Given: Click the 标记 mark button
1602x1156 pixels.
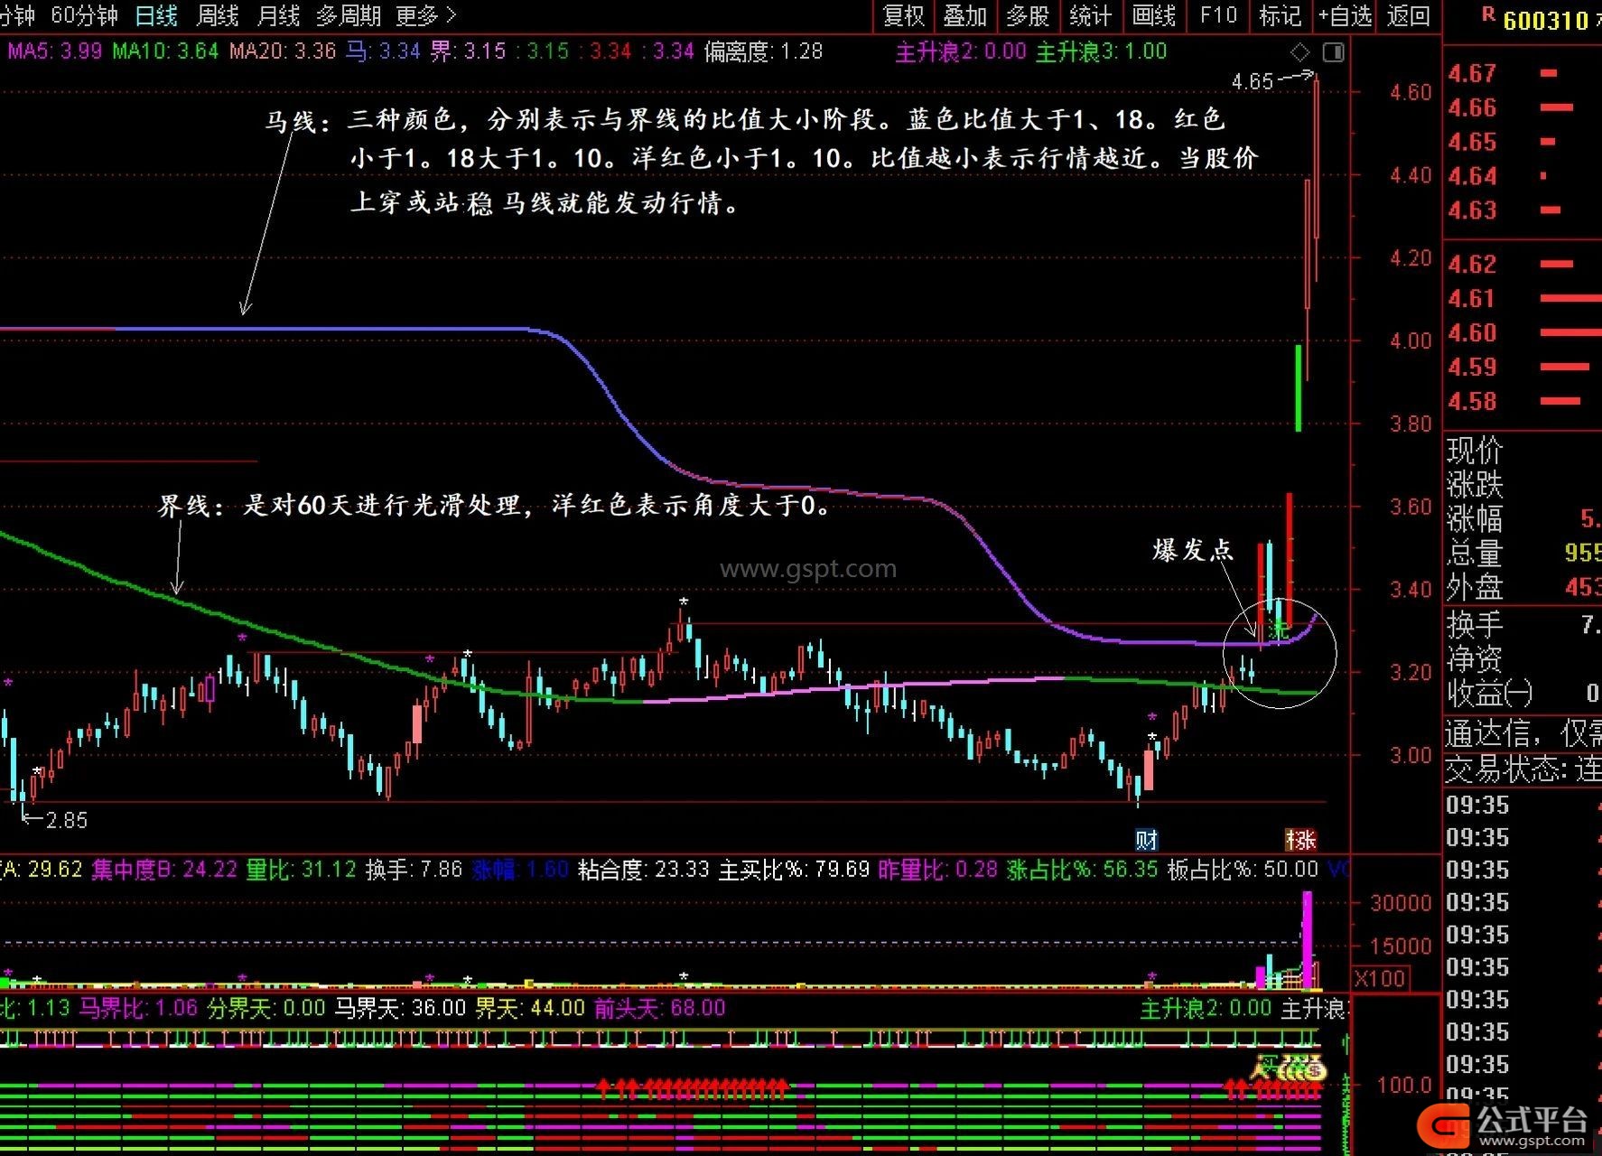Looking at the screenshot, I should click(x=1280, y=15).
